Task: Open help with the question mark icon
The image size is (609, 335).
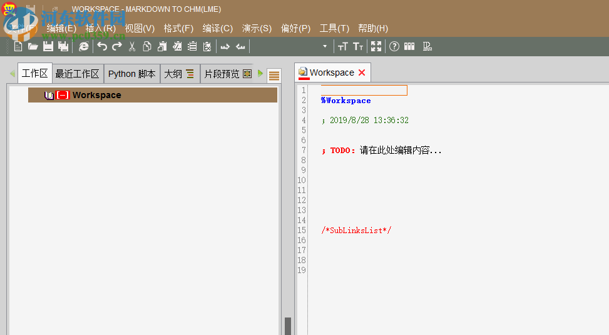Action: [394, 46]
